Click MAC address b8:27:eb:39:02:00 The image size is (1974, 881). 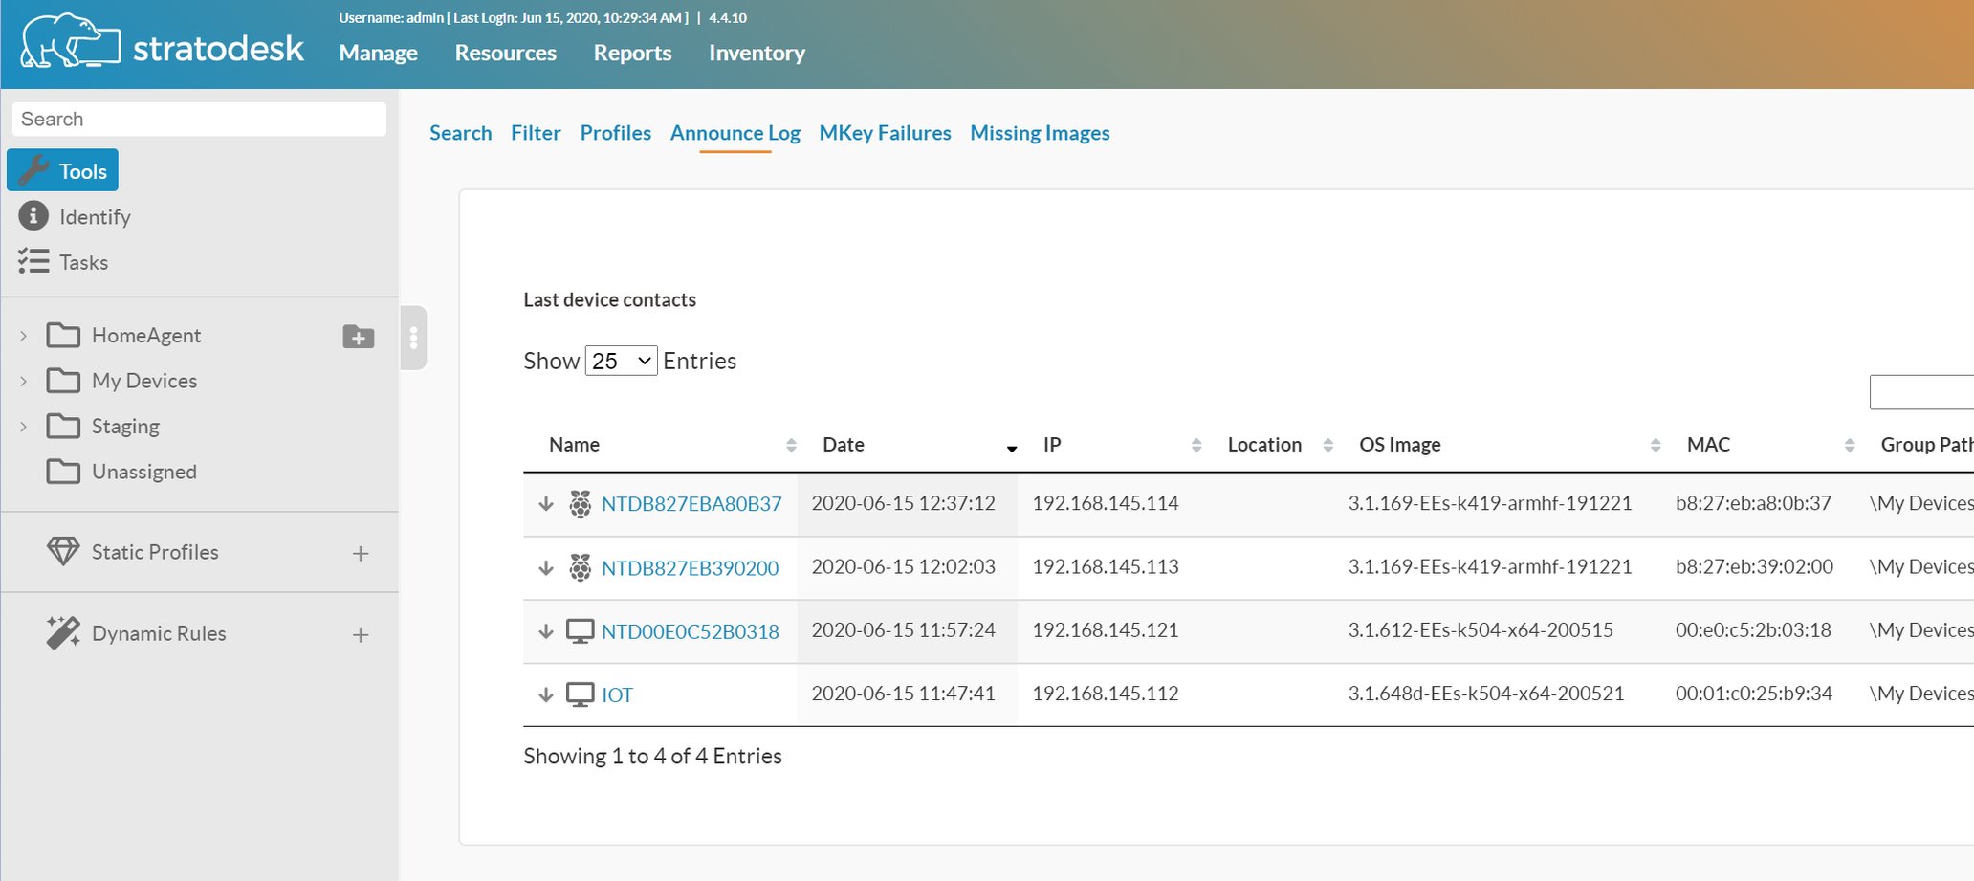[x=1754, y=566]
